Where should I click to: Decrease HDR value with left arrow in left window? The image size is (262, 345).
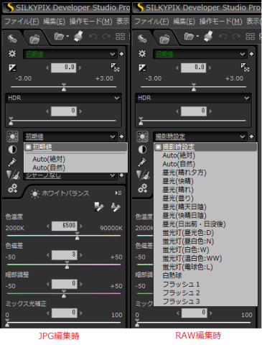[47, 111]
